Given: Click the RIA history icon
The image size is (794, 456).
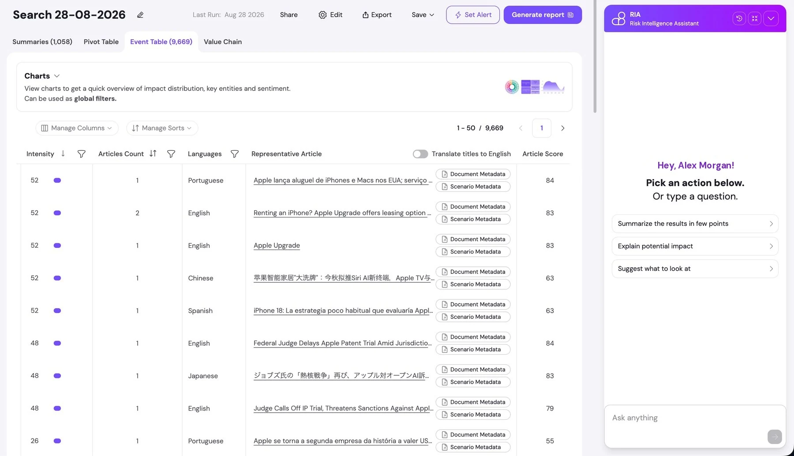Looking at the screenshot, I should pyautogui.click(x=739, y=19).
